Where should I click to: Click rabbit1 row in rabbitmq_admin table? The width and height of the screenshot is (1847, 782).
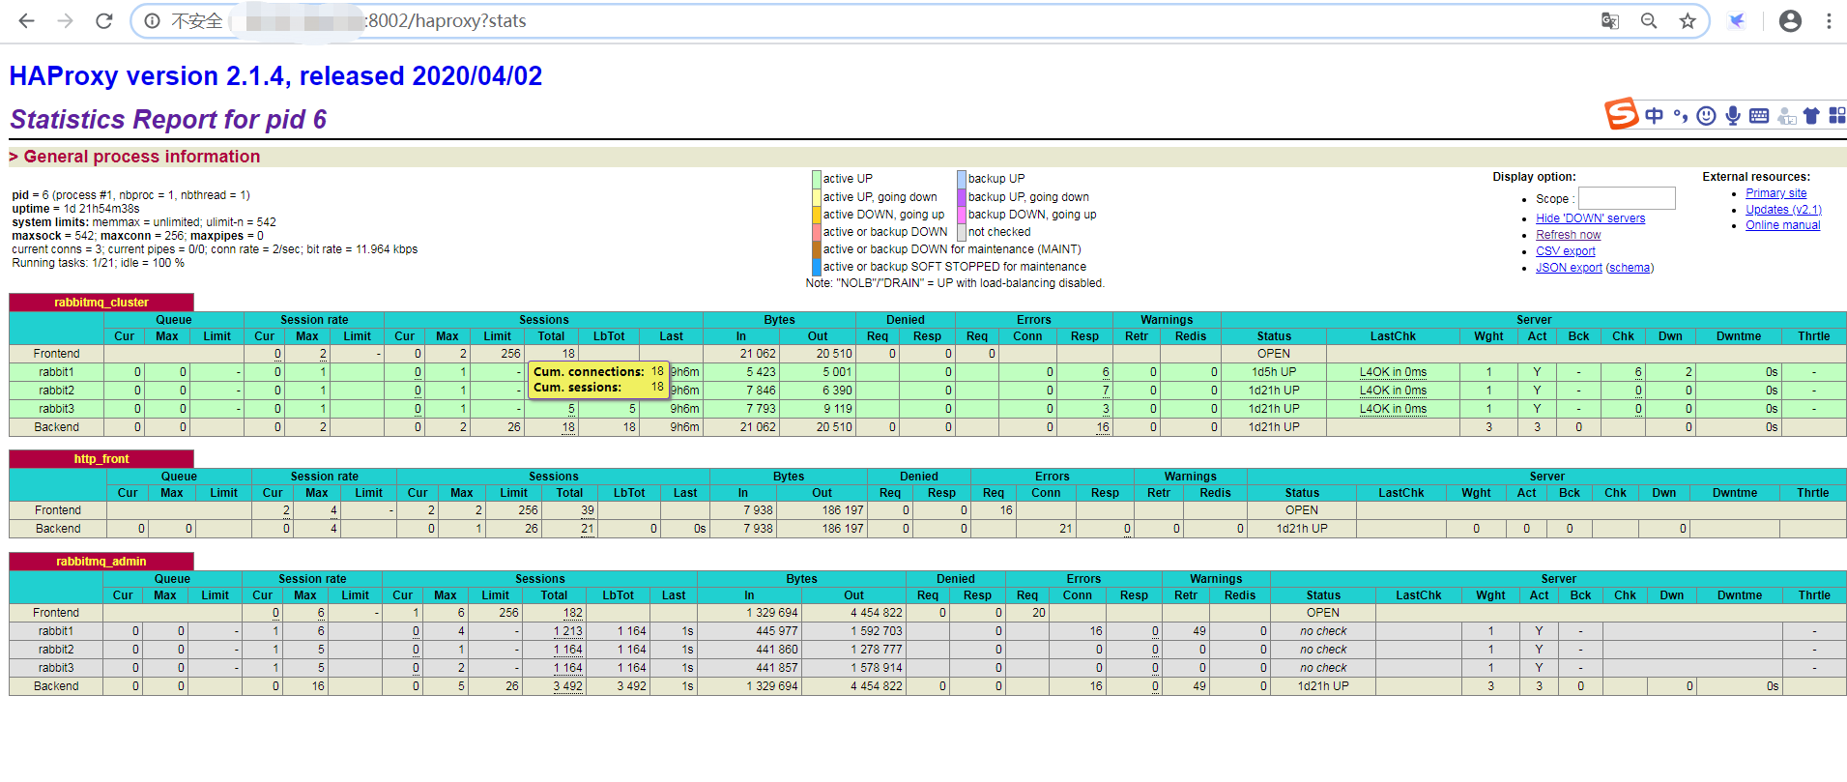[x=927, y=631]
